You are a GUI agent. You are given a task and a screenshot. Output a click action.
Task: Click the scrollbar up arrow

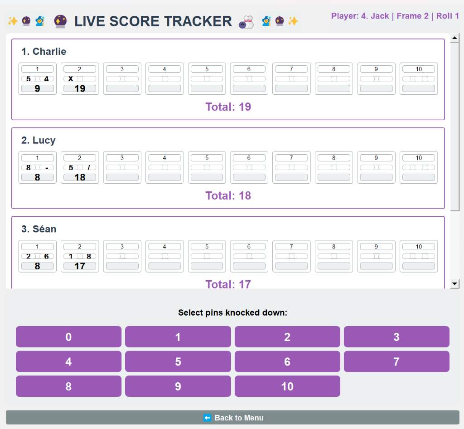pyautogui.click(x=455, y=37)
